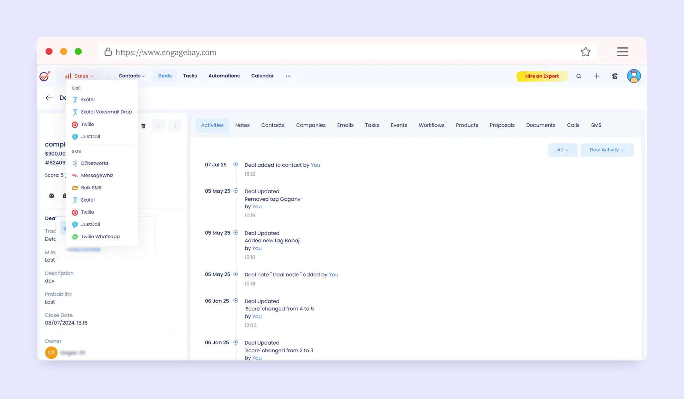Click the browser address bar
The image size is (684, 399).
331,52
